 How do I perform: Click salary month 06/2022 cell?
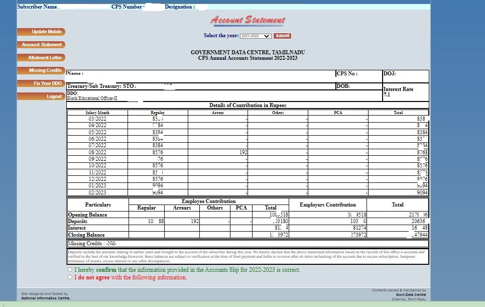click(x=97, y=139)
